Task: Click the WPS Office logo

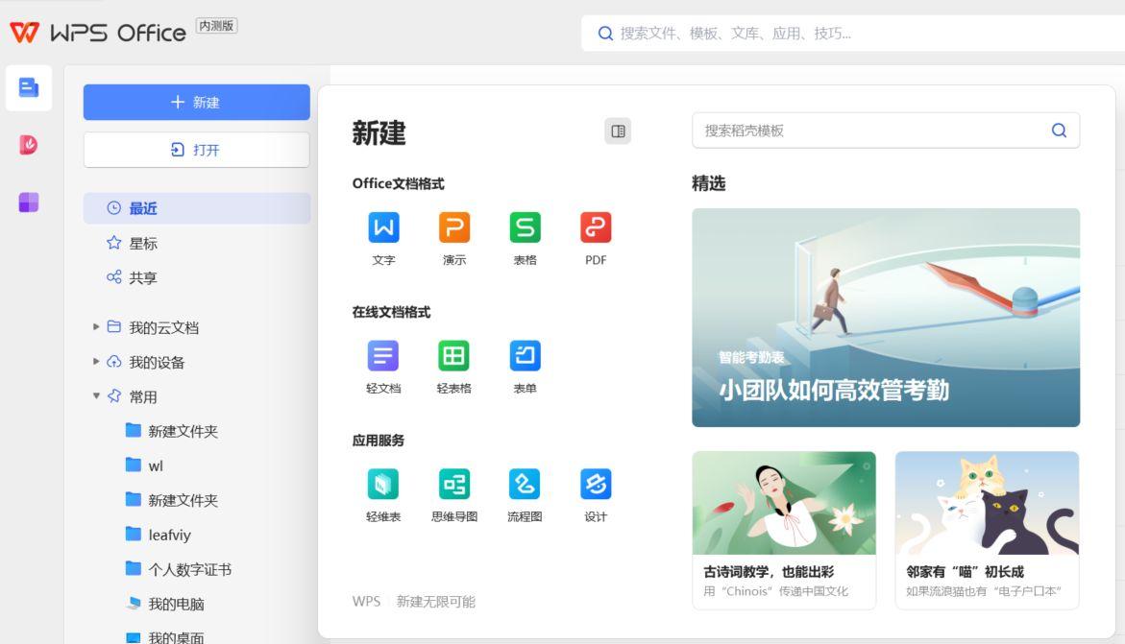Action: (x=103, y=32)
